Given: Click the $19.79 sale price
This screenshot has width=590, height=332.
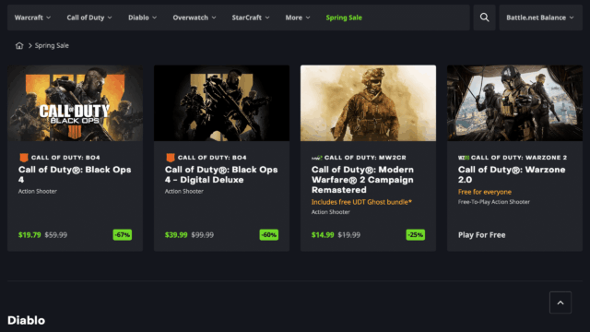Looking at the screenshot, I should click(x=29, y=235).
